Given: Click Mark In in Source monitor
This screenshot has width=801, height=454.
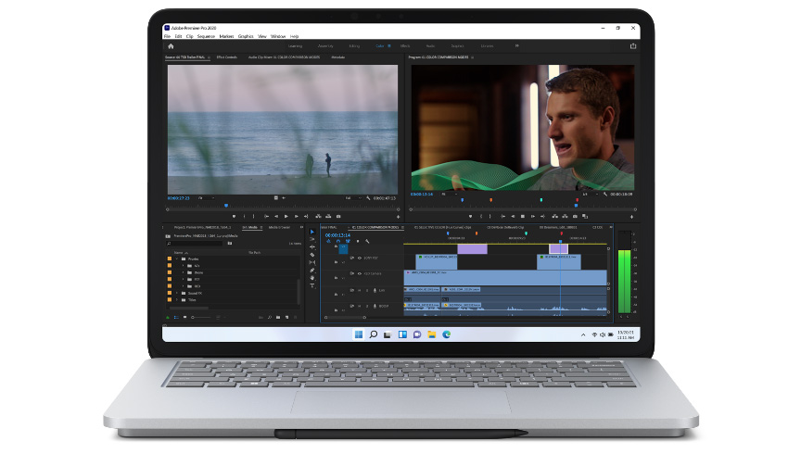Looking at the screenshot, I should click(244, 217).
